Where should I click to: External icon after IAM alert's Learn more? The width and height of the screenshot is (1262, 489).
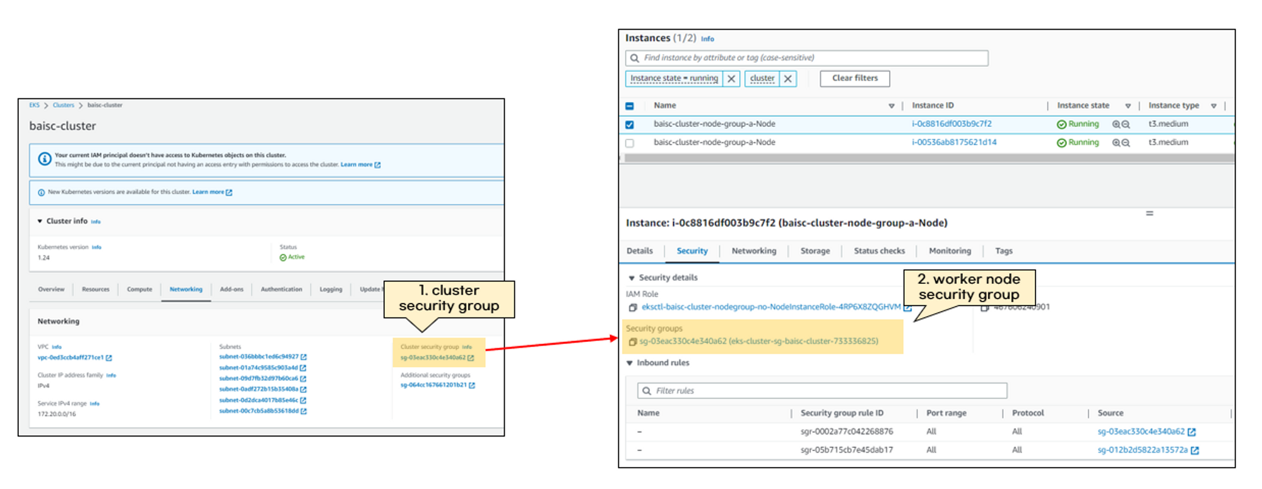pyautogui.click(x=377, y=165)
